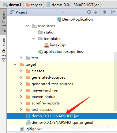Expand the generated-sources folder
The image size is (117, 133).
tap(21, 77)
